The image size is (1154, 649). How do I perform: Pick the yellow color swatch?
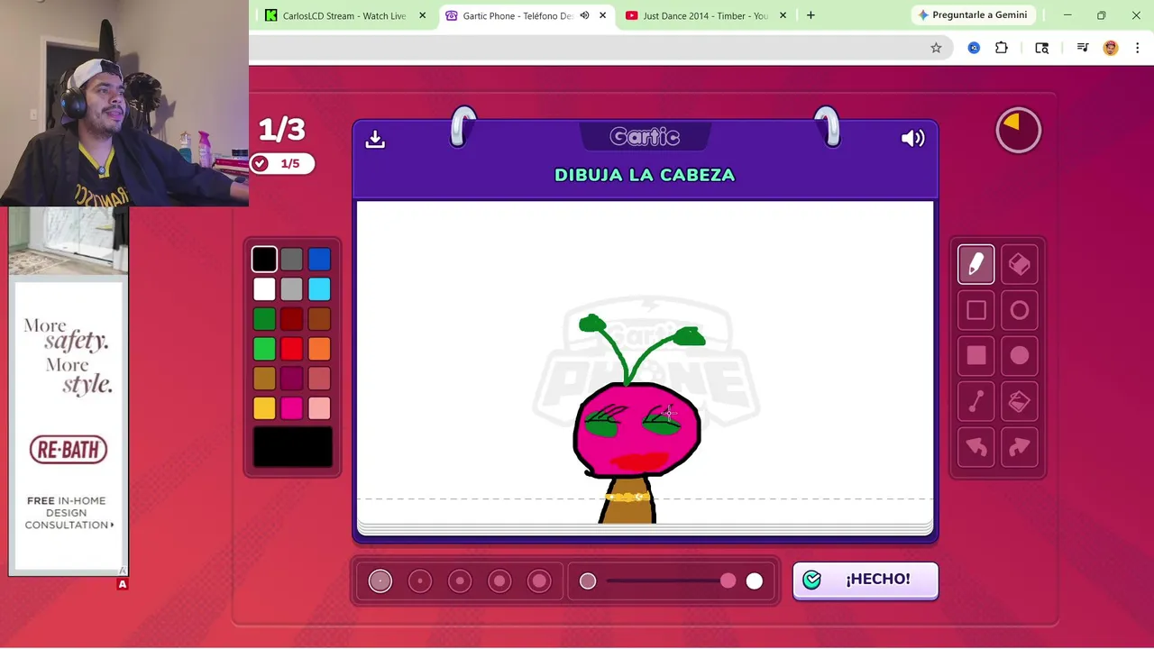tap(264, 408)
